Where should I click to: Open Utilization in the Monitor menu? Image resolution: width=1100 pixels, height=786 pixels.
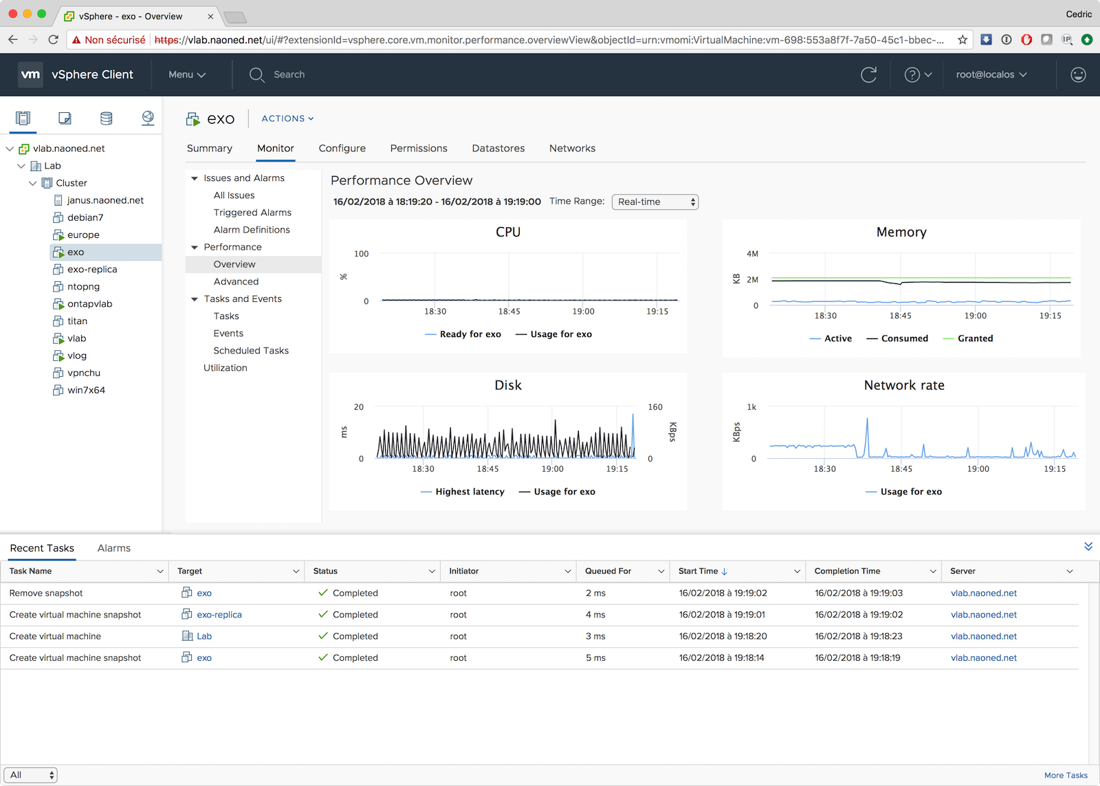coord(225,368)
